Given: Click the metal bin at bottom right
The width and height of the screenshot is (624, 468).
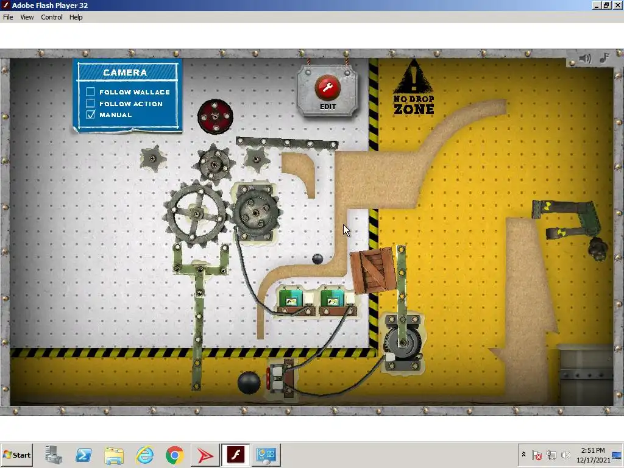Looking at the screenshot, I should click(x=585, y=374).
